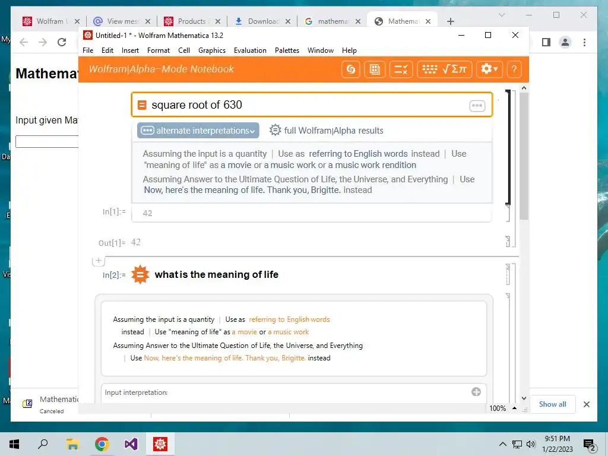Click the ellipsis button in the input box

pos(477,106)
